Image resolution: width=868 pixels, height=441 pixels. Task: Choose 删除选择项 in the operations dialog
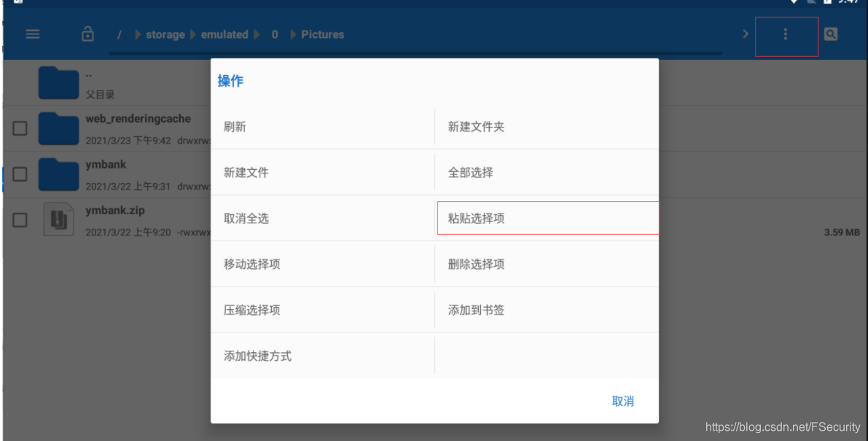coord(547,265)
